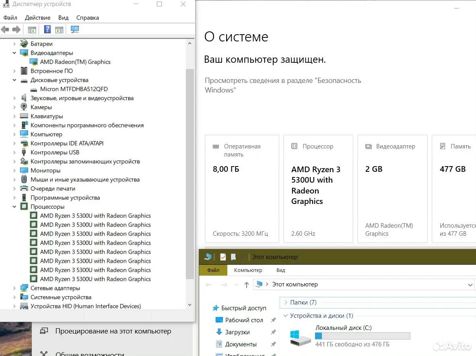Open the Память storage card
This screenshot has height=356, width=476.
point(454,189)
